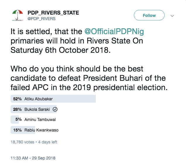Click the 5% result percentage

coord(18,120)
